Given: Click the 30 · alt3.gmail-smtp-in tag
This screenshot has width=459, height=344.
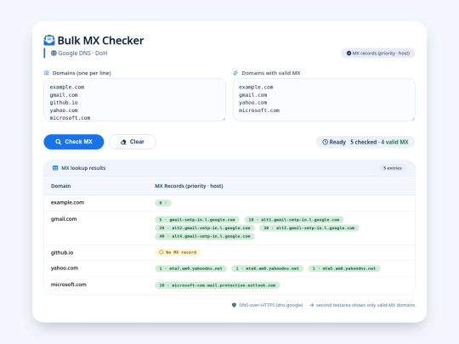Looking at the screenshot, I should point(309,228).
